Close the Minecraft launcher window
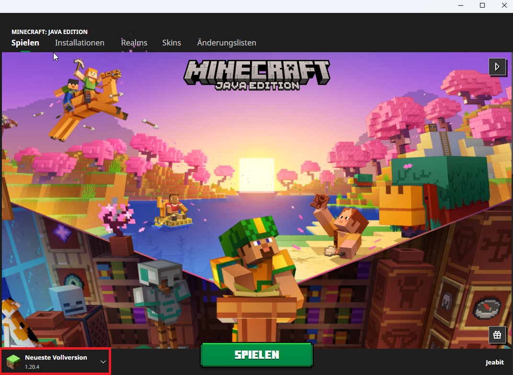Screen dimensions: 513x375 click(503, 6)
